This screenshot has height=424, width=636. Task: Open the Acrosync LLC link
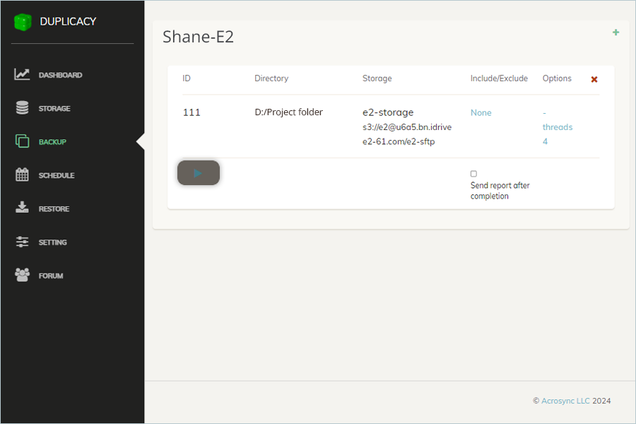pos(565,401)
